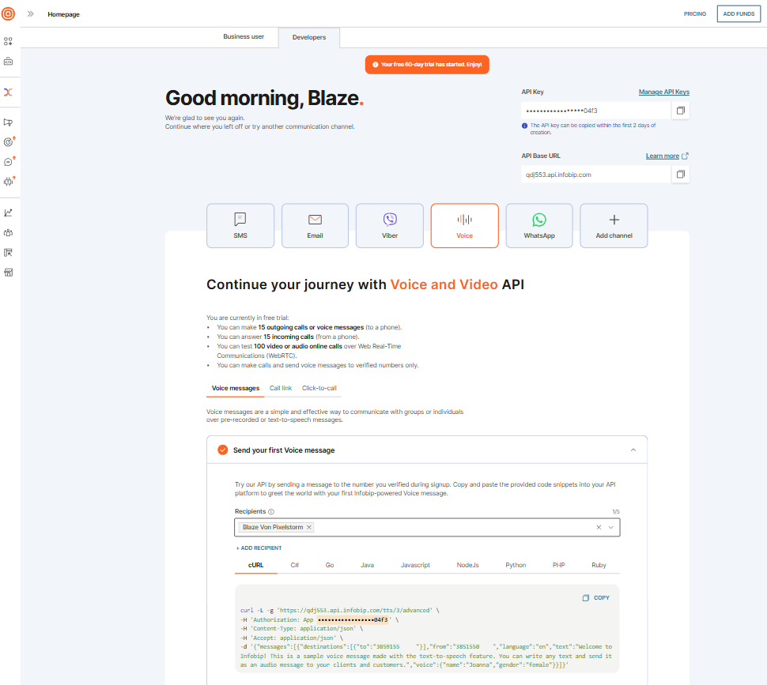Click the Add channel card
The width and height of the screenshot is (767, 685).
(x=614, y=226)
